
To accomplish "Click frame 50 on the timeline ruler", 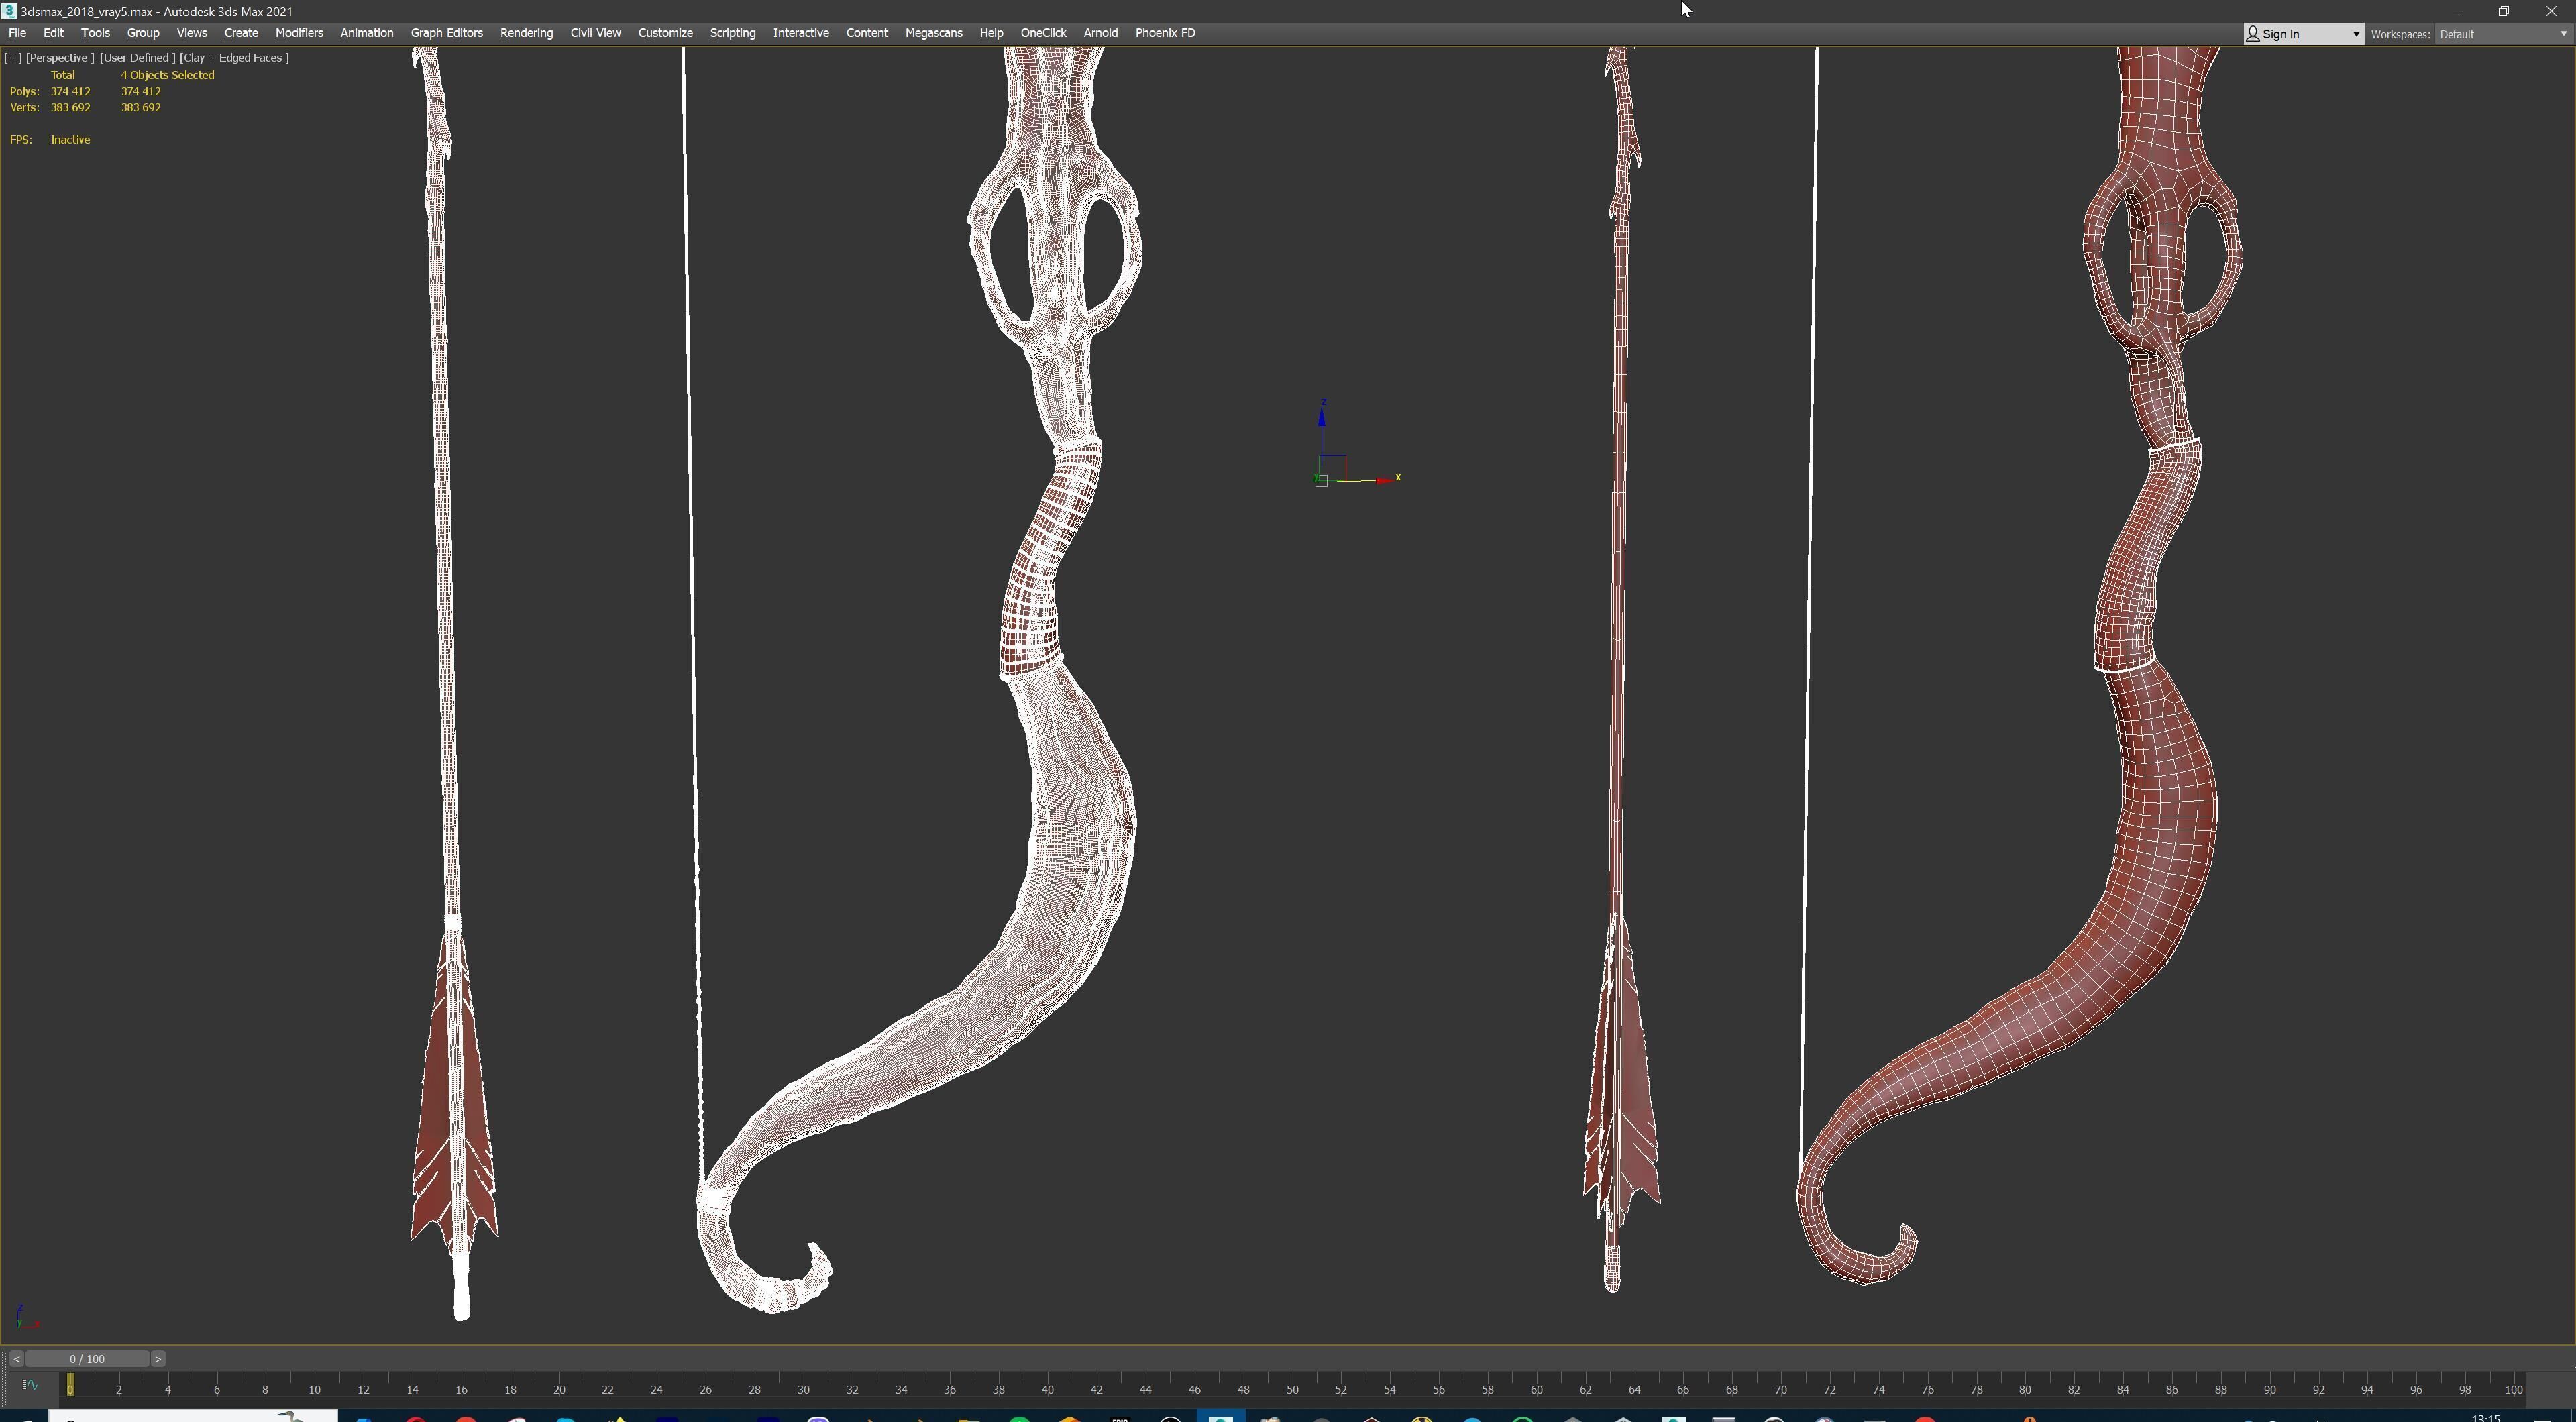I will pos(1292,1389).
